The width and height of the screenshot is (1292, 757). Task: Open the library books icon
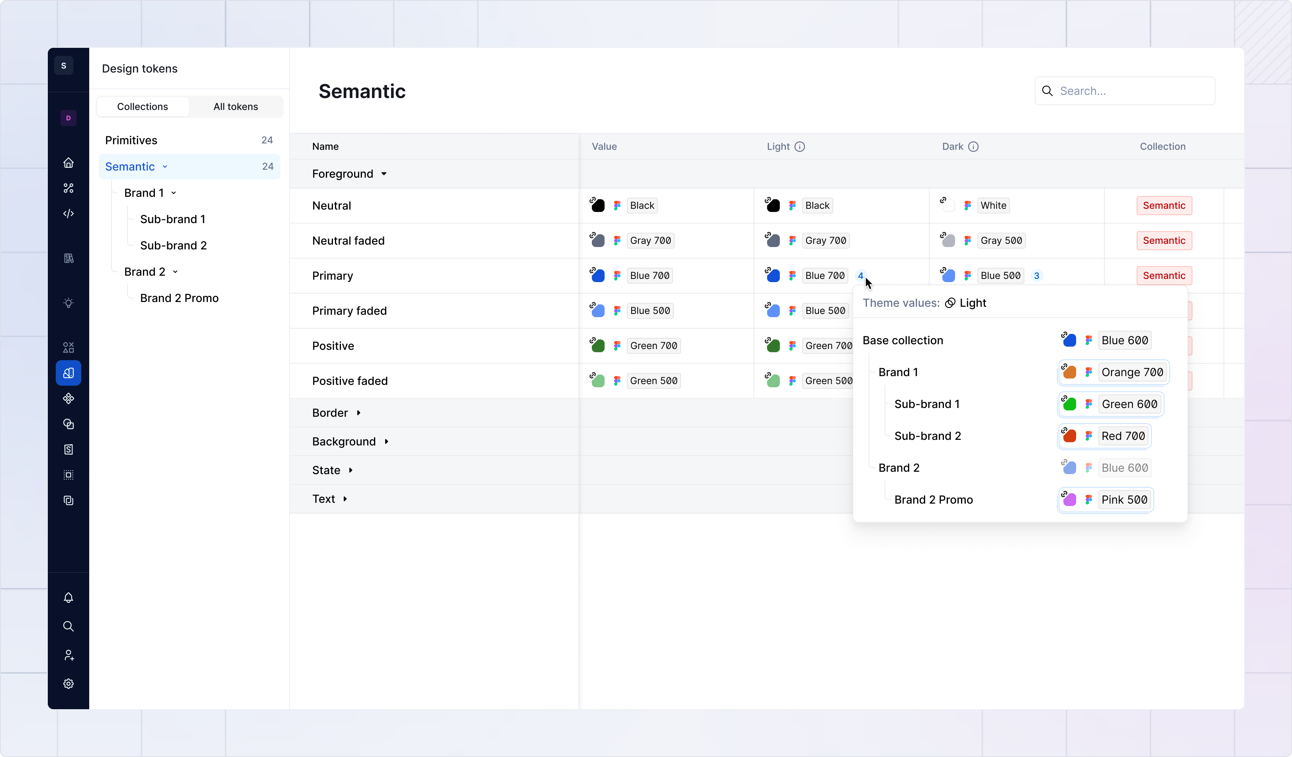(68, 258)
